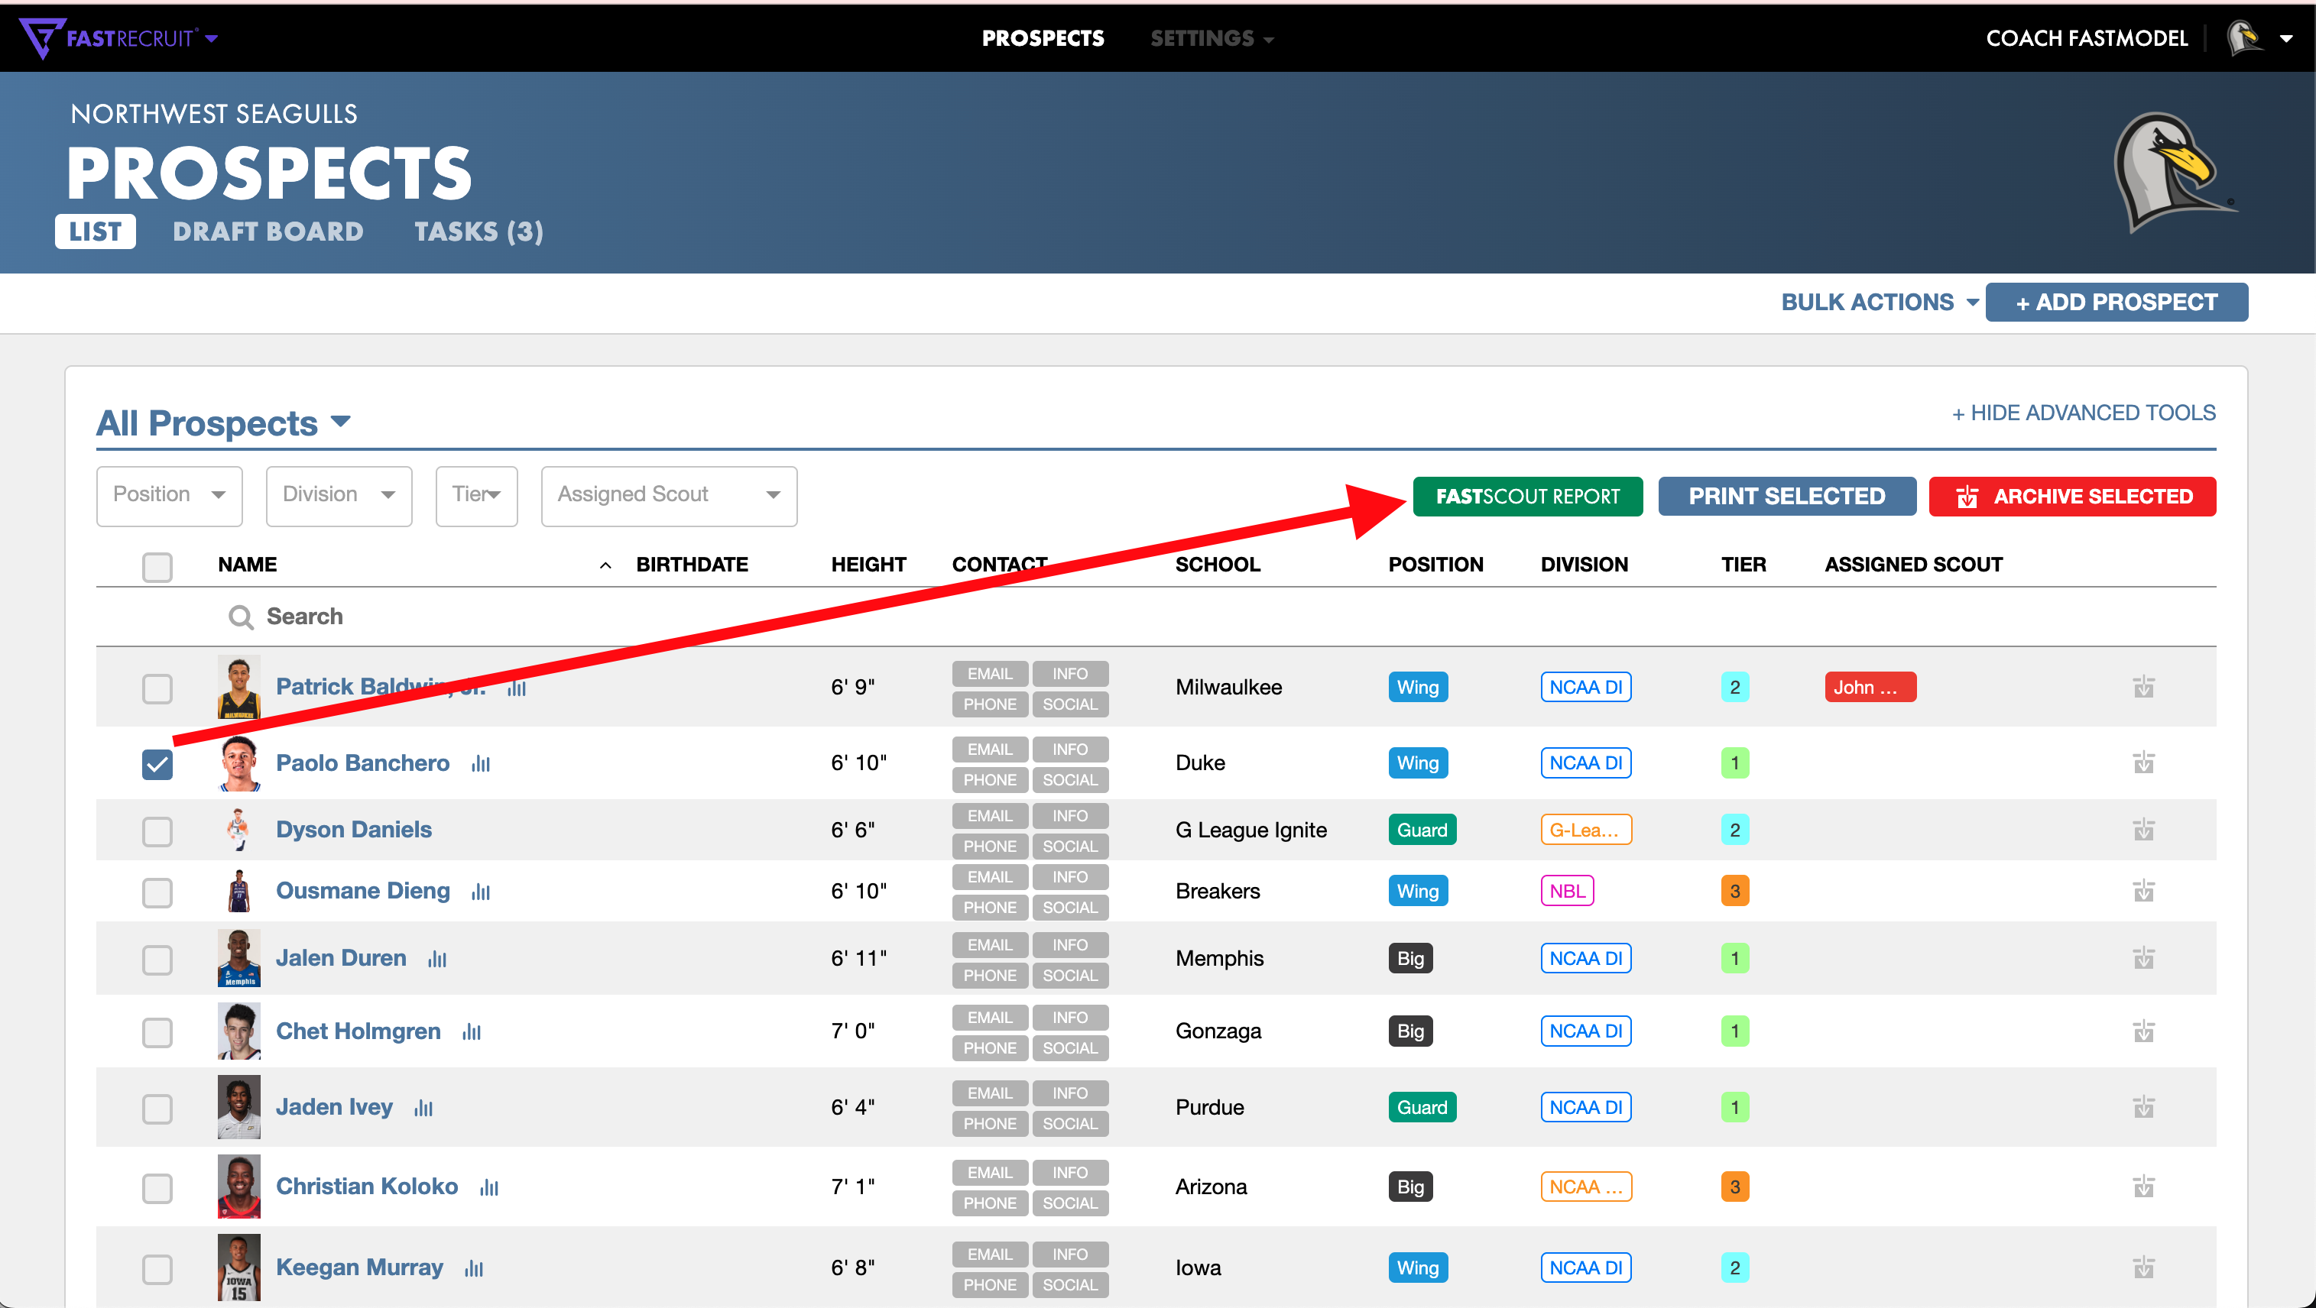Select Prospects in the top navigation
The image size is (2316, 1308).
click(1043, 39)
